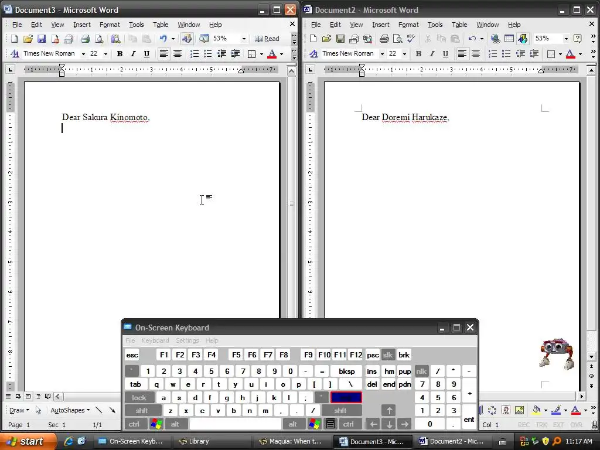600x450 pixels.
Task: Select Arrow tool in Drawing toolbar
Action: [112, 410]
